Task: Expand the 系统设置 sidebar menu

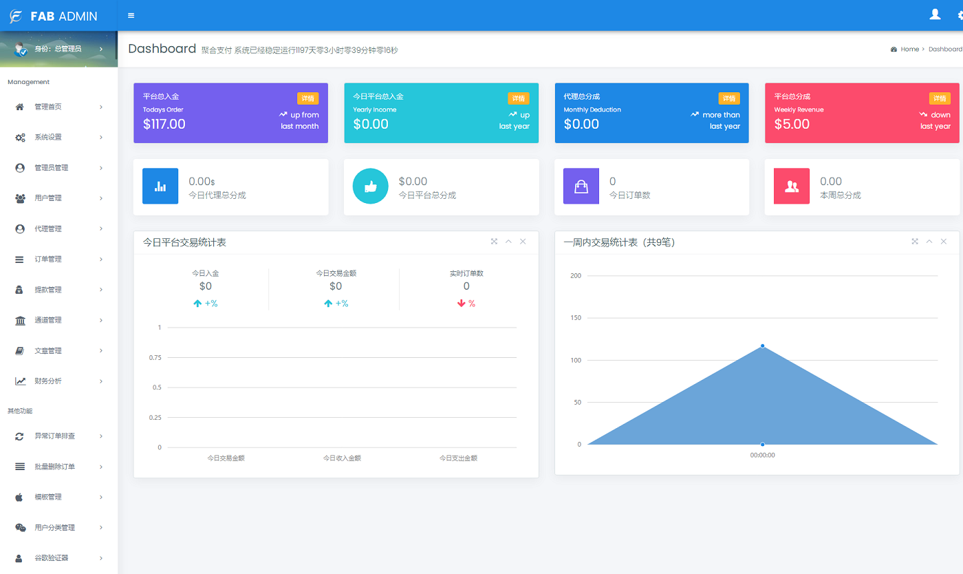Action: coord(58,138)
